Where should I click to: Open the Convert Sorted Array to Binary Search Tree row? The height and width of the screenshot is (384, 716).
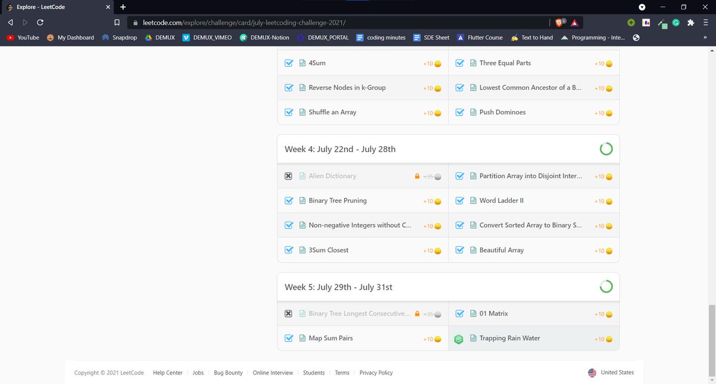534,225
